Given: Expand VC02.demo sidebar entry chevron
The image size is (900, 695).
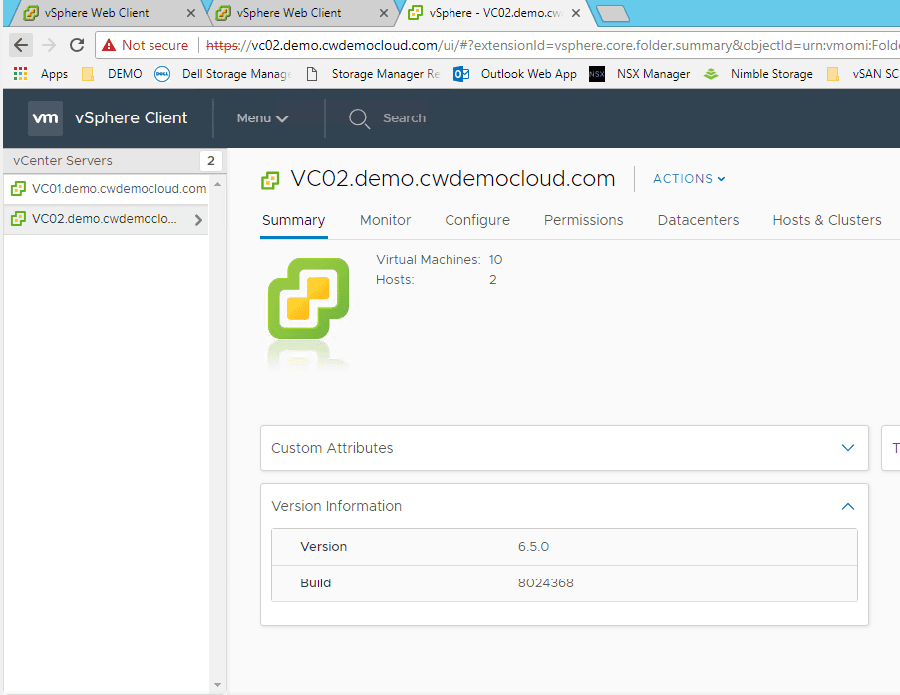Looking at the screenshot, I should click(198, 220).
